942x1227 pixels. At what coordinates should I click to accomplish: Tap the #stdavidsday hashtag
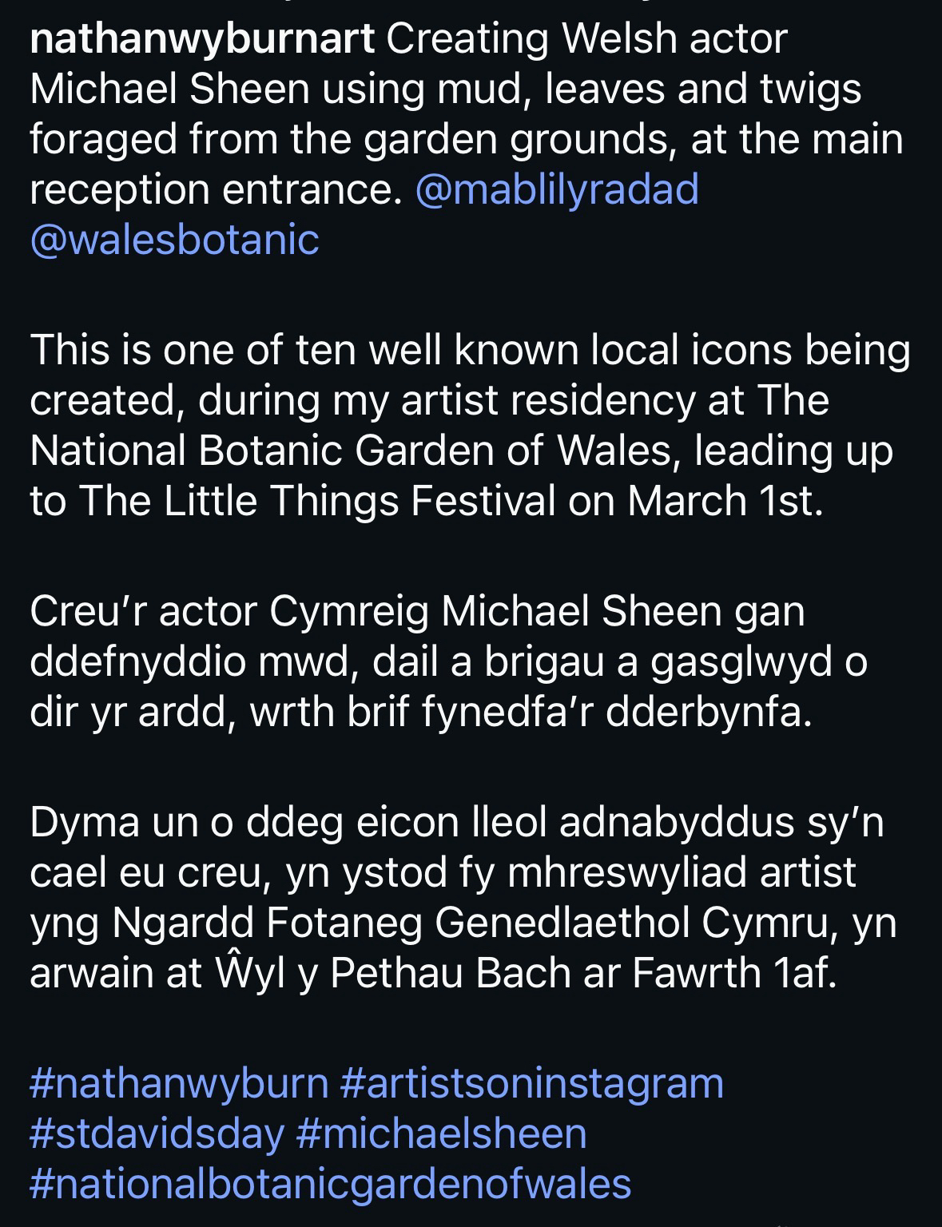pos(157,1134)
